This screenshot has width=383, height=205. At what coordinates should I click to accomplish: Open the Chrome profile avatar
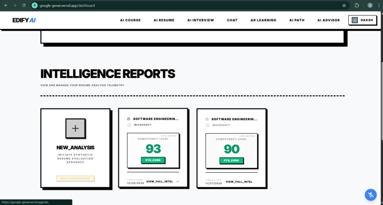(x=370, y=5)
